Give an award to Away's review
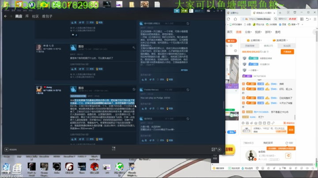318x178 pixels. click(x=99, y=139)
